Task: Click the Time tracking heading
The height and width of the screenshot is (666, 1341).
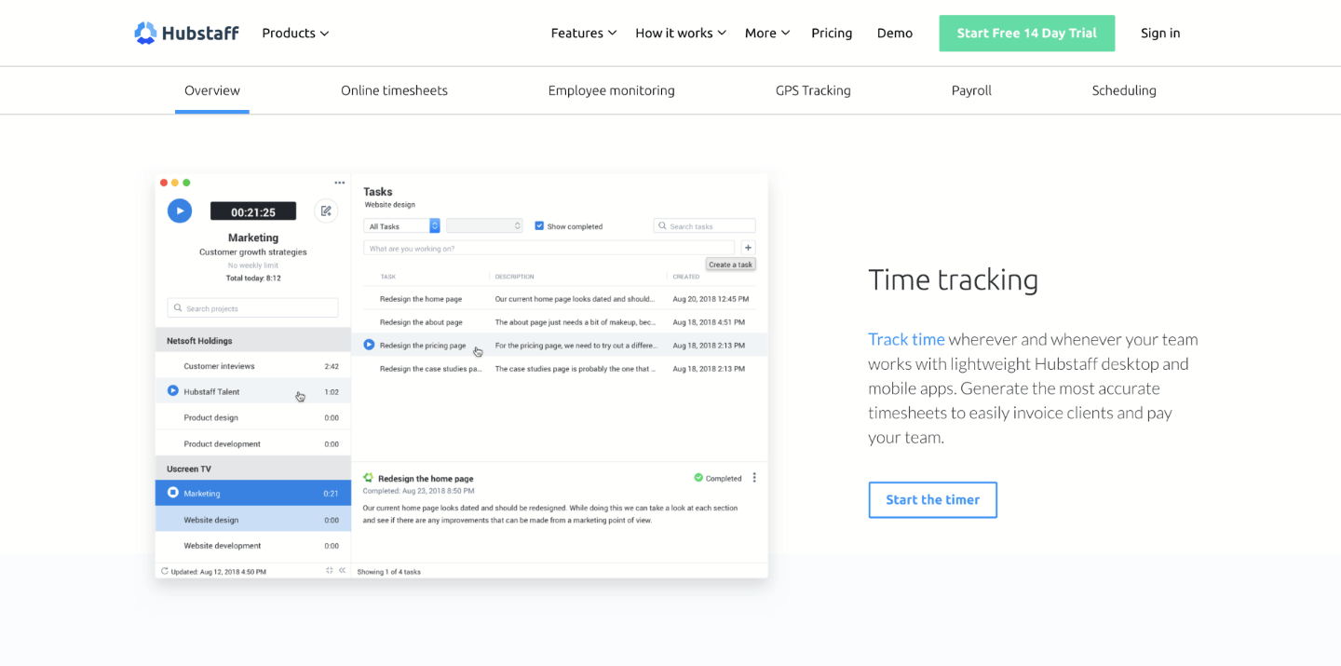Action: [953, 279]
